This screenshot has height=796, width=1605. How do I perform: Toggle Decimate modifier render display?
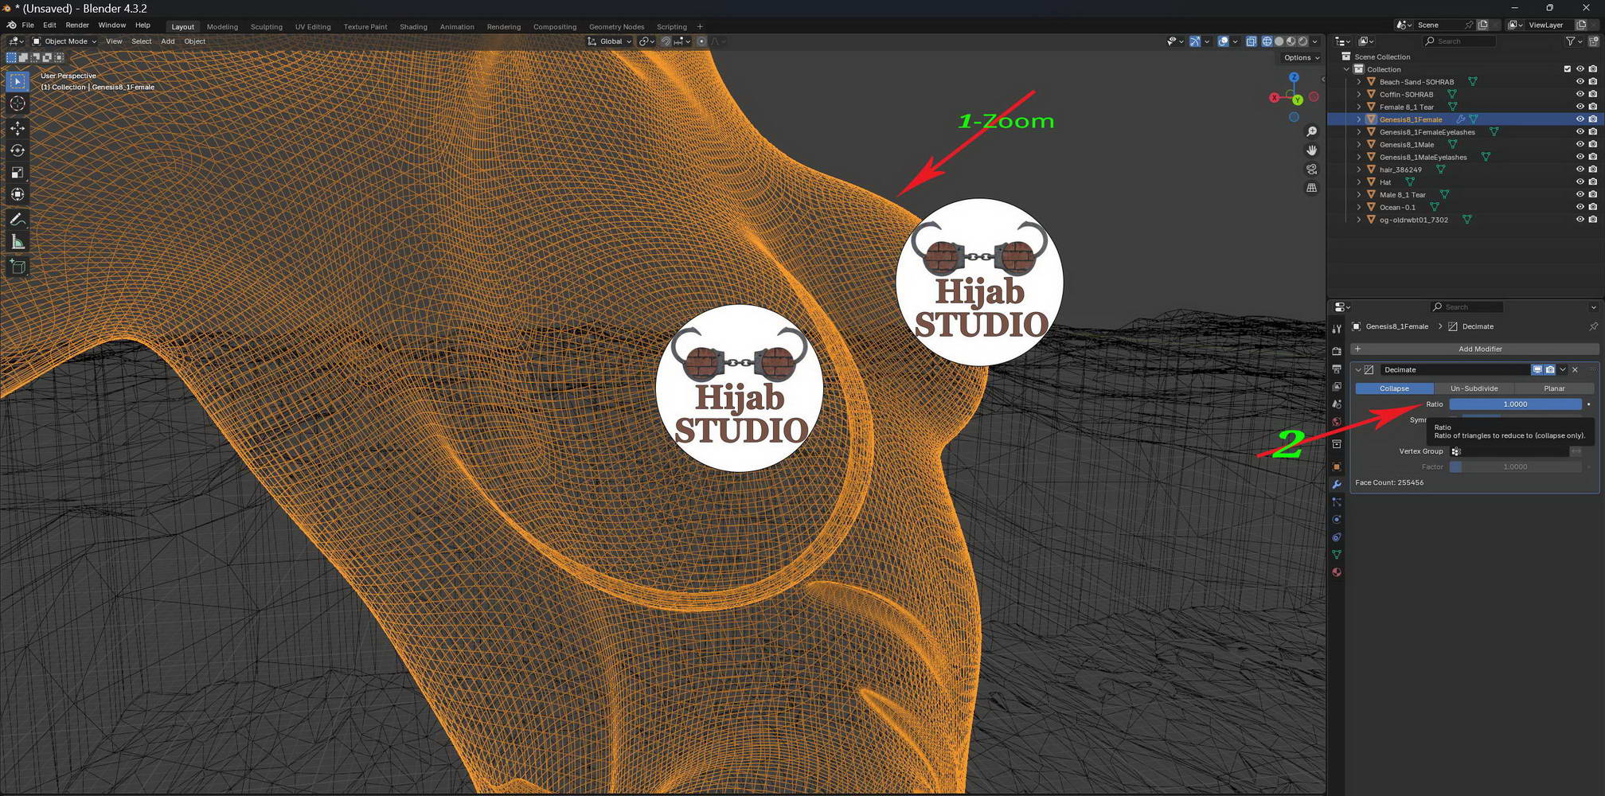pyautogui.click(x=1550, y=369)
